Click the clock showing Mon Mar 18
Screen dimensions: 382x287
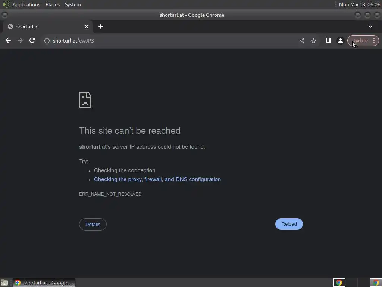(x=359, y=4)
